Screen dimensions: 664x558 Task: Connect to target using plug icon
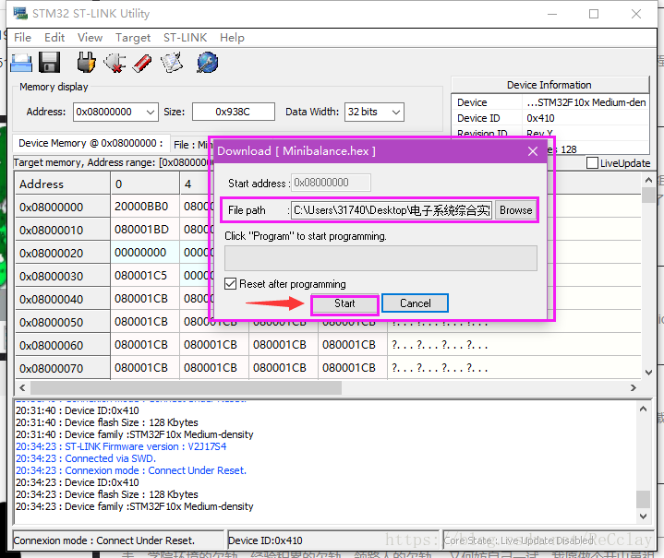86,63
